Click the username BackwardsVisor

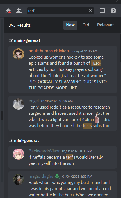[44, 151]
